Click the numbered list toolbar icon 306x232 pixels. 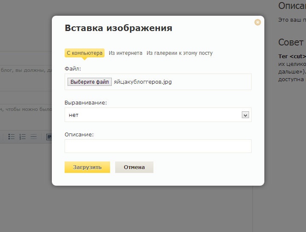(23, 136)
